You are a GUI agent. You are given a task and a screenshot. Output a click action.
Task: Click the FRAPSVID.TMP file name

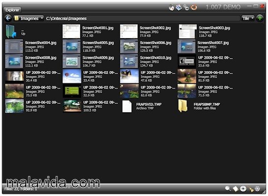[x=149, y=104]
